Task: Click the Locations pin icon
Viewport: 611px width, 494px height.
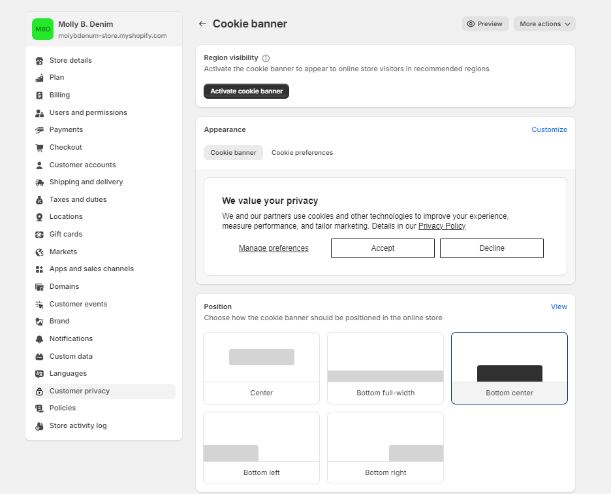Action: tap(39, 217)
